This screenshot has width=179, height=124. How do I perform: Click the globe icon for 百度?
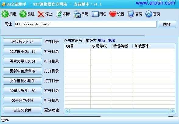(x=149, y=14)
